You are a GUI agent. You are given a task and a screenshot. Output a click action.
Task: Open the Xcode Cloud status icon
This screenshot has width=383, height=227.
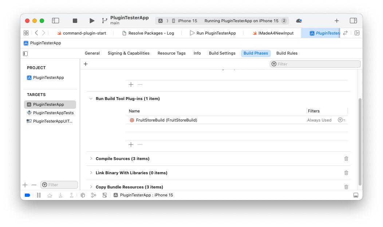click(299, 21)
